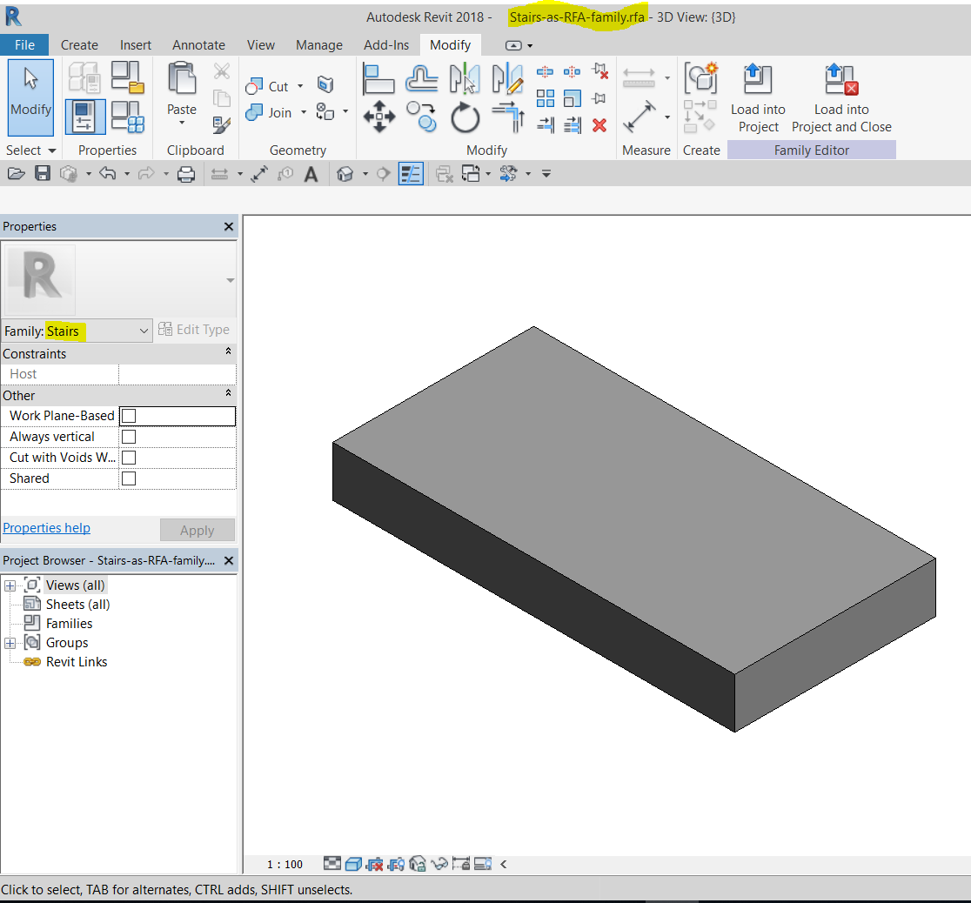
Task: Open the Properties help link
Action: tap(46, 528)
